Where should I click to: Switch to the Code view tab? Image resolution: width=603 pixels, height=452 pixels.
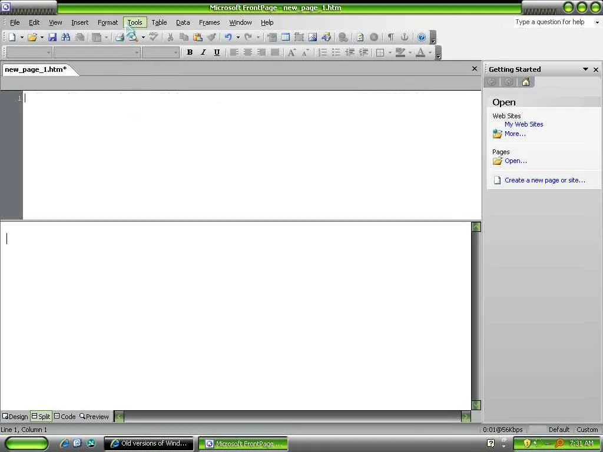click(x=65, y=417)
